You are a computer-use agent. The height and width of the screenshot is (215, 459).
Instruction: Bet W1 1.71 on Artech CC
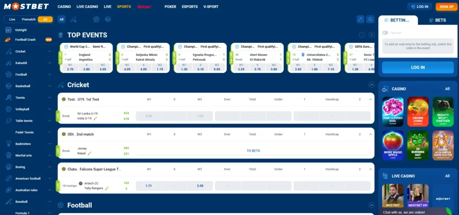click(149, 186)
